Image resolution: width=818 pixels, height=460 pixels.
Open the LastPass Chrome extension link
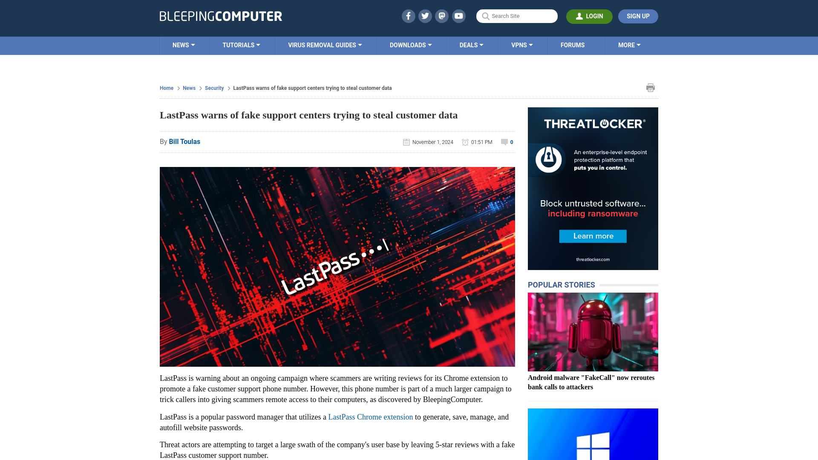[370, 417]
